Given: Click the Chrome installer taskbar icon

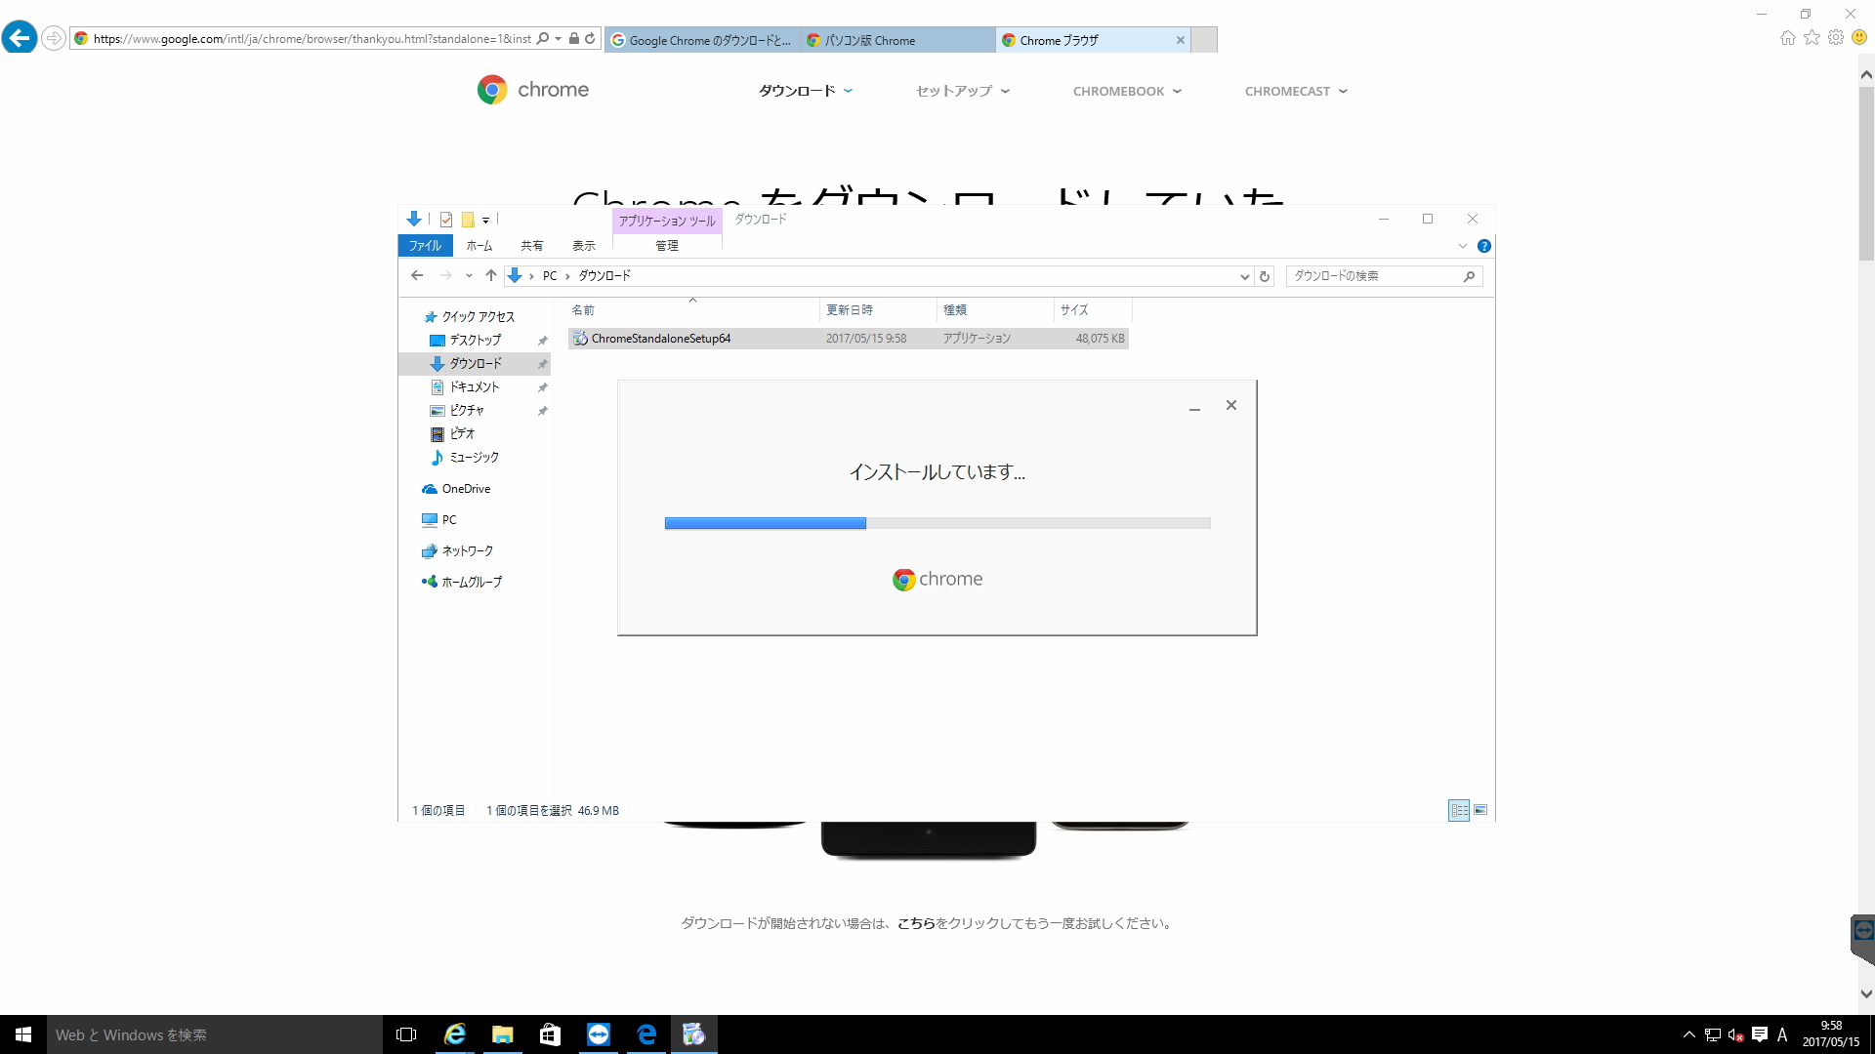Looking at the screenshot, I should pyautogui.click(x=694, y=1034).
